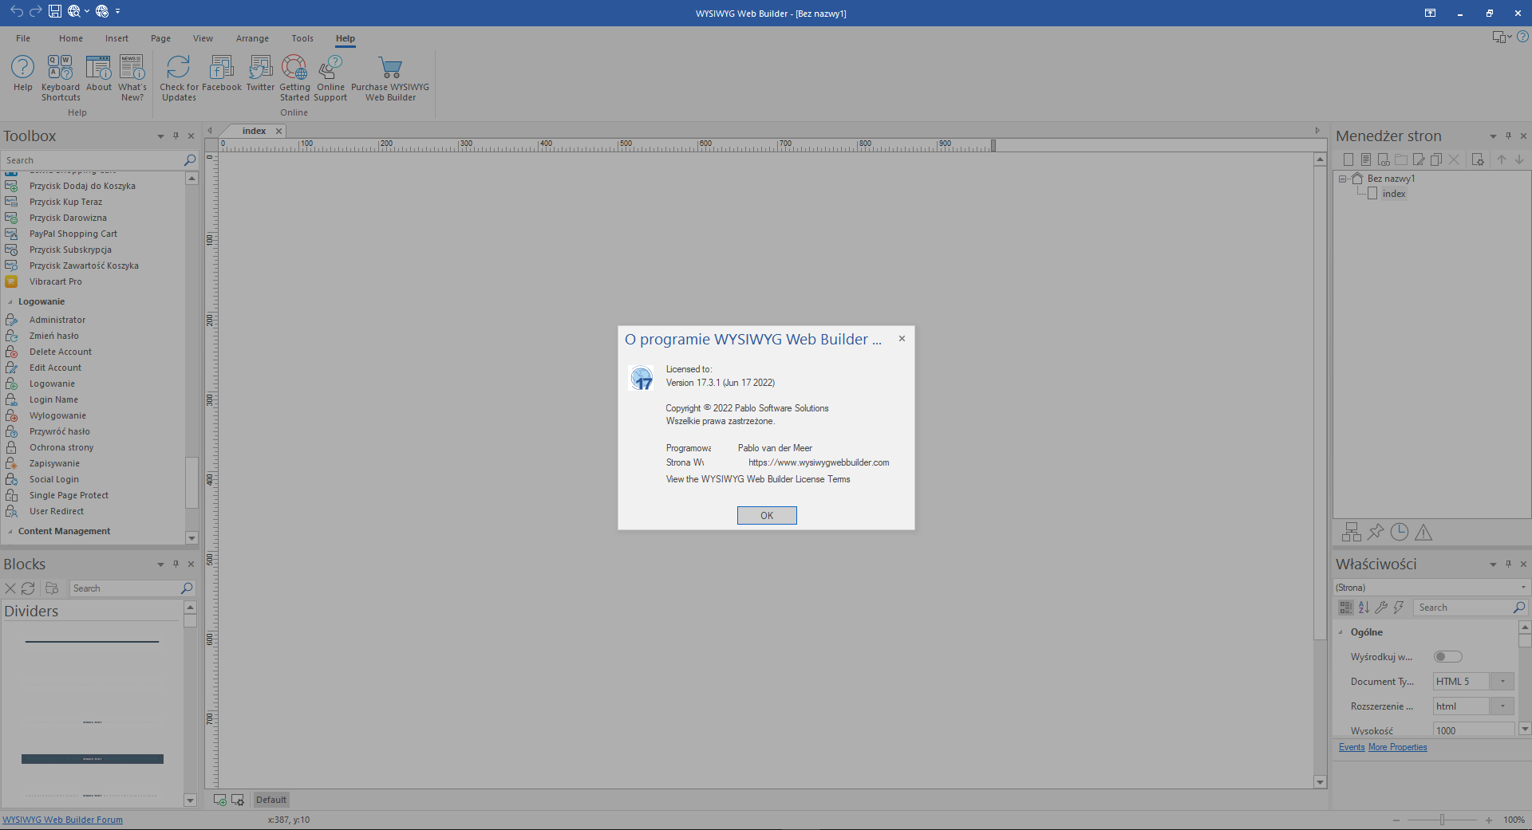
Task: View the WYSIWYG Web Builder License Terms
Action: (758, 479)
